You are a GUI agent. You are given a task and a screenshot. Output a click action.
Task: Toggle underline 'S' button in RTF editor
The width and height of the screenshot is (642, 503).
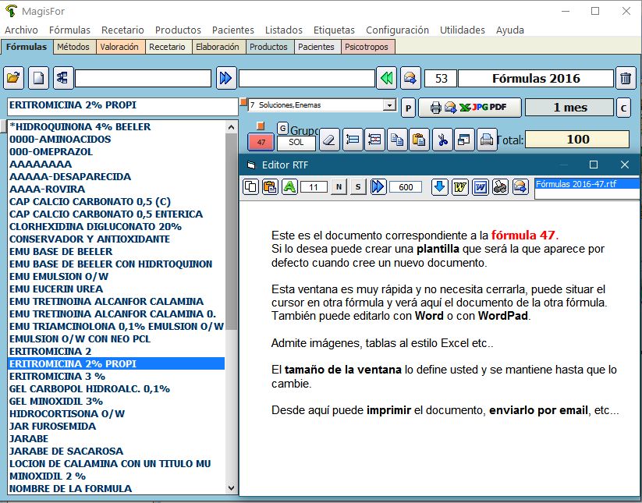pyautogui.click(x=358, y=186)
